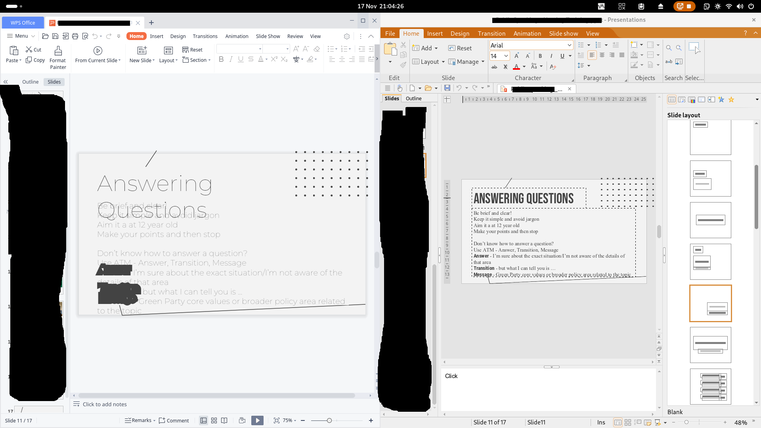Click the Format Painter tool in WPS

pos(58,57)
